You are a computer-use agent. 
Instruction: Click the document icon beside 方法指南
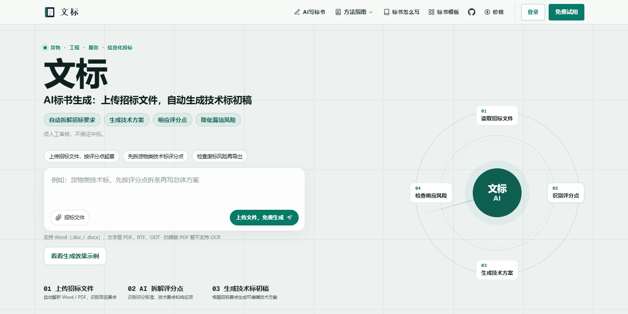(x=338, y=12)
